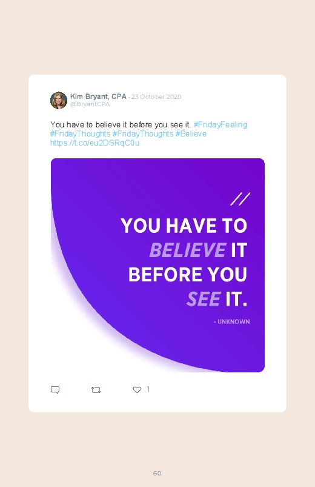Click the page number 60
Screen dimensions: 315x487
(157, 473)
